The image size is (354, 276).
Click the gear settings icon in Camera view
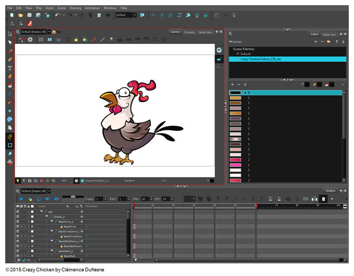coord(30,39)
